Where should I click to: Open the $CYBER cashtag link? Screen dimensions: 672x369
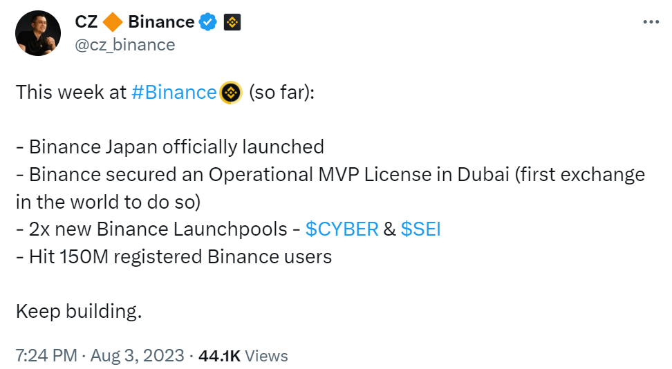pos(342,229)
